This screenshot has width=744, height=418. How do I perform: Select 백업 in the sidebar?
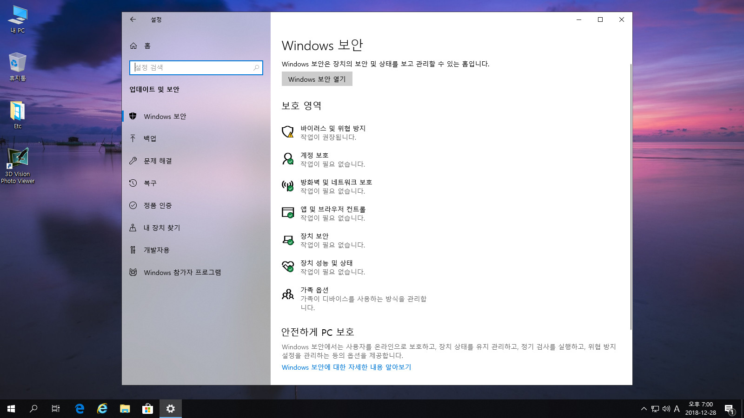pyautogui.click(x=196, y=138)
